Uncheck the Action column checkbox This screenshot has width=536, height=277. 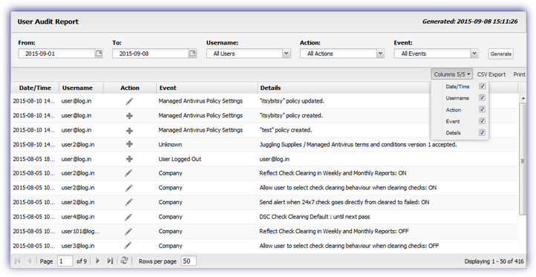point(482,109)
